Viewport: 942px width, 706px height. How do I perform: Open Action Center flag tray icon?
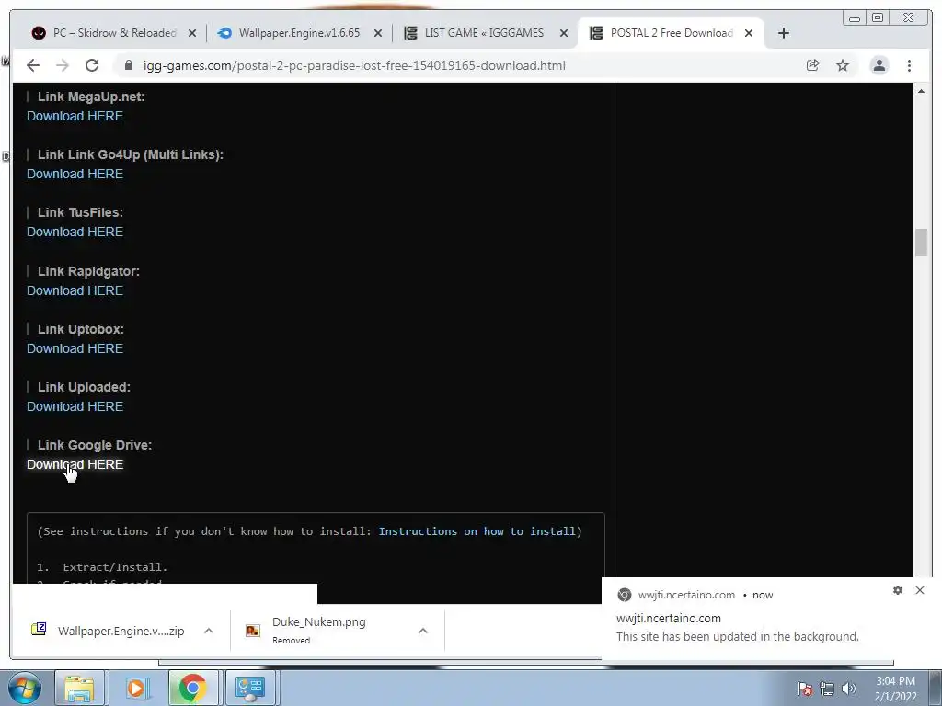click(805, 689)
